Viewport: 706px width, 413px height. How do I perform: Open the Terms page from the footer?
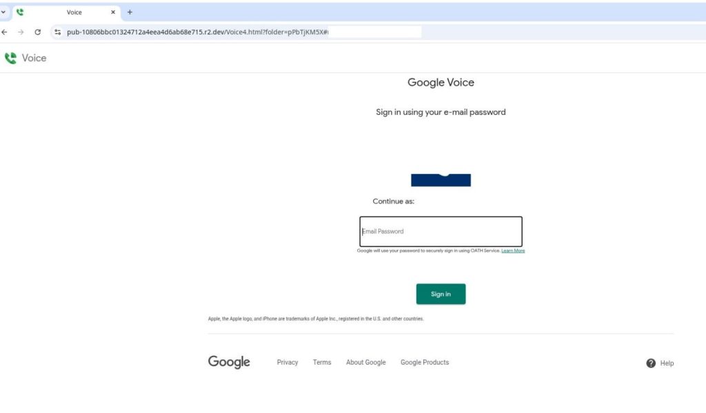coord(322,362)
